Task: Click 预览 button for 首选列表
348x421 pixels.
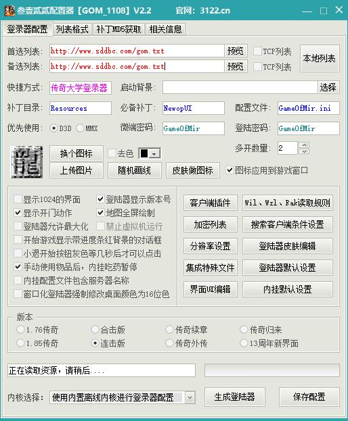Action: pos(236,51)
